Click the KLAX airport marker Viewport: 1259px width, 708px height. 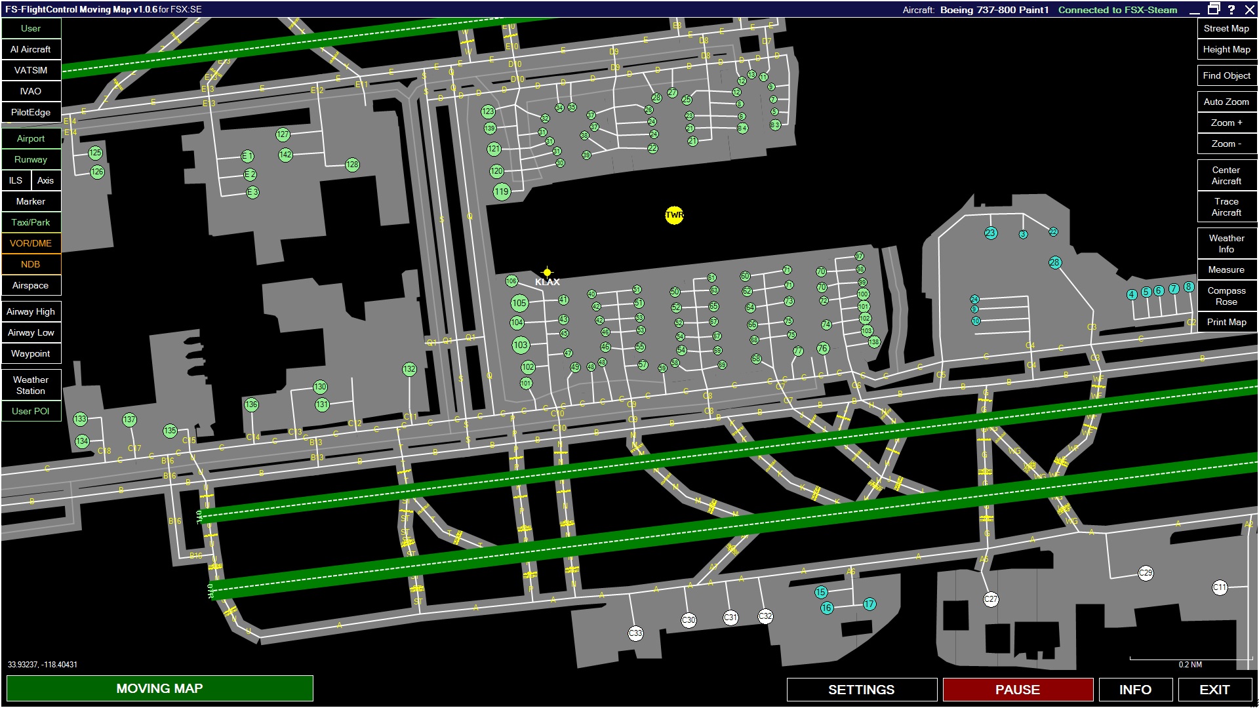coord(548,271)
